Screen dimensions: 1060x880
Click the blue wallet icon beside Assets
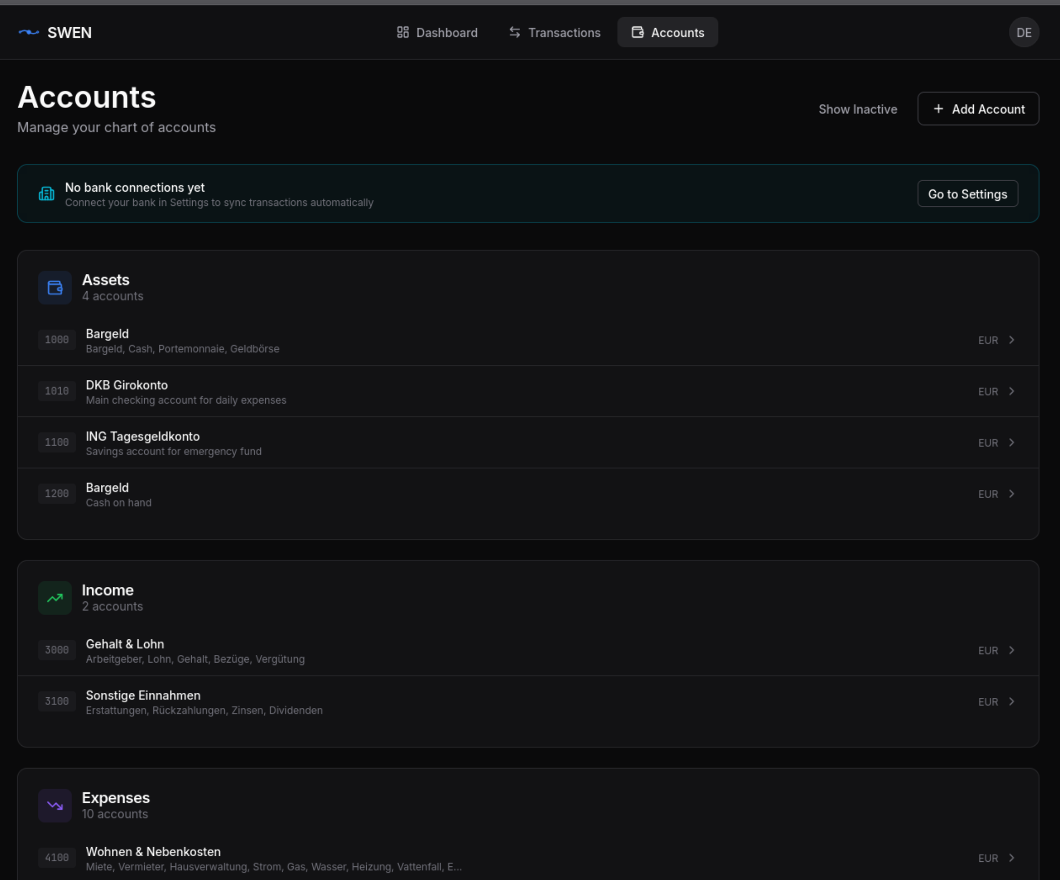pyautogui.click(x=54, y=287)
